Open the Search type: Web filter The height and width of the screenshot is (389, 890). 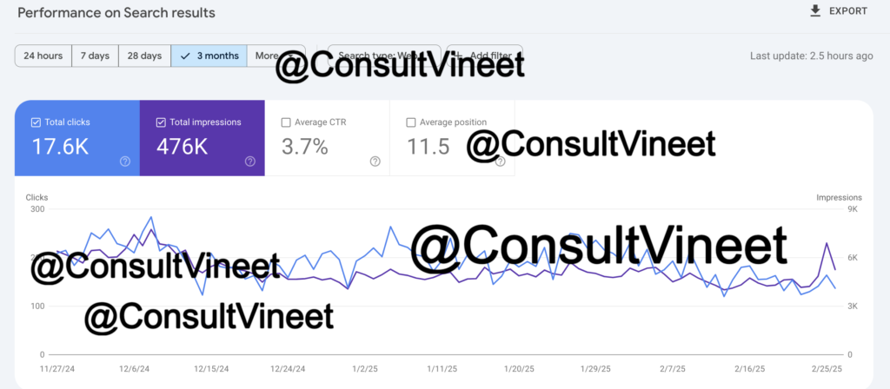point(384,56)
